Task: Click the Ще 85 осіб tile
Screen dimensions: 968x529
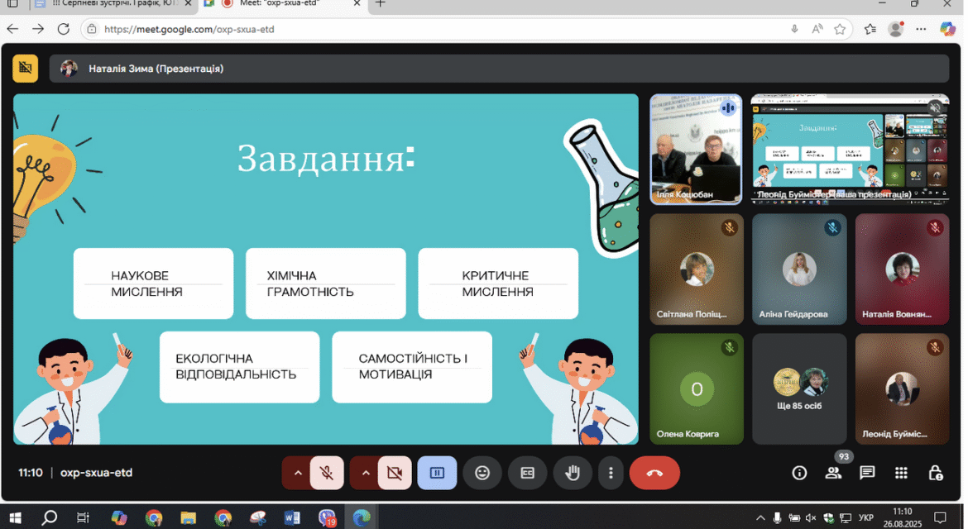Action: 799,389
